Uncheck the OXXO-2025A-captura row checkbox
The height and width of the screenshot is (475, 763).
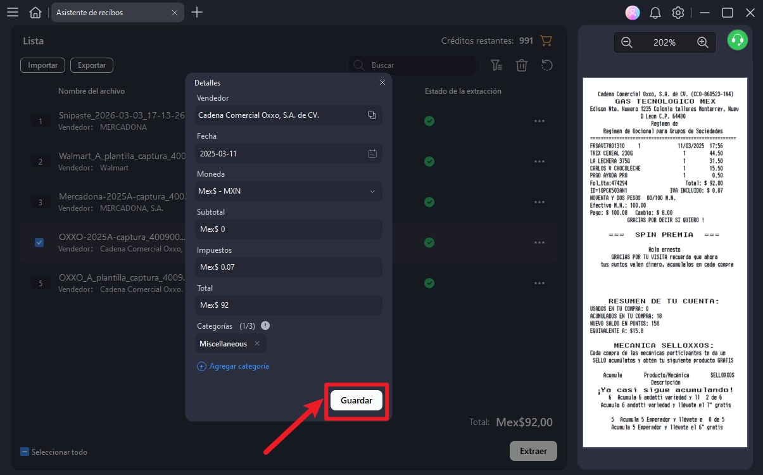(x=39, y=243)
